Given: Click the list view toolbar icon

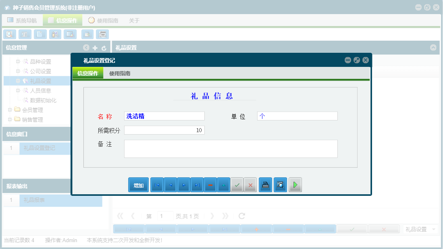Looking at the screenshot, I should point(25,34).
